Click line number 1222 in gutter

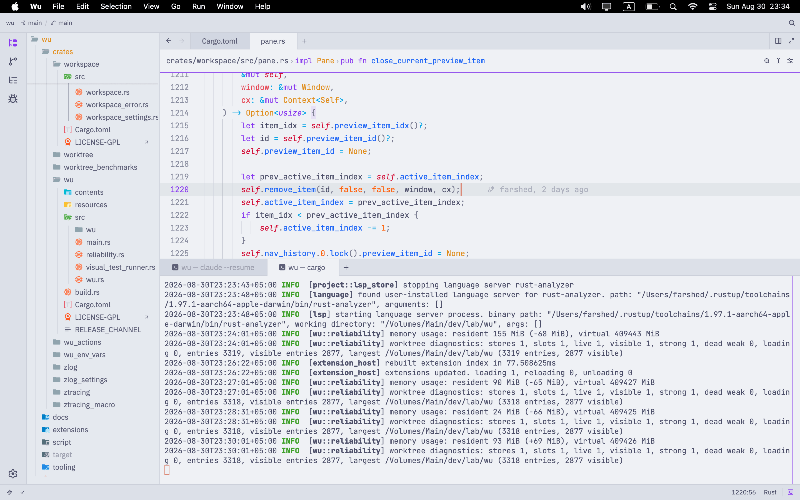pyautogui.click(x=179, y=215)
